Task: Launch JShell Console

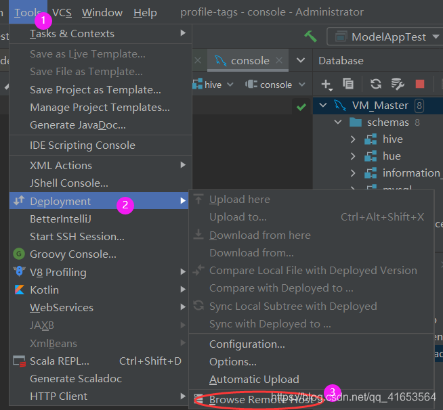Action: (100, 183)
